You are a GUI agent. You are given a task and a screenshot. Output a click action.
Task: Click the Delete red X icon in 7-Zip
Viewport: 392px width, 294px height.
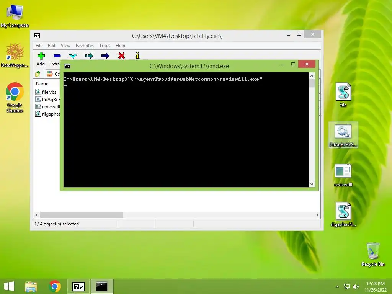tap(121, 56)
